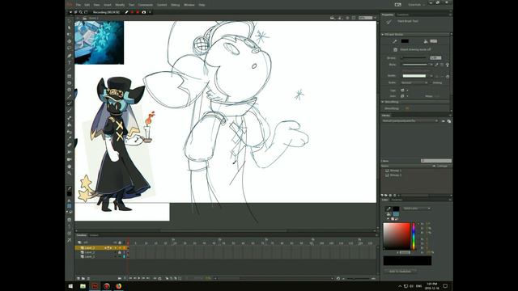
Task: Collapse the Fill and Stroke section
Action: tap(383, 34)
